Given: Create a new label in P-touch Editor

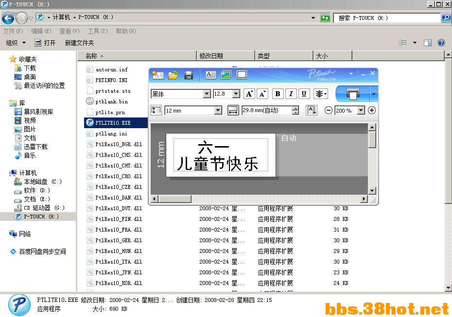Looking at the screenshot, I should pyautogui.click(x=157, y=75).
